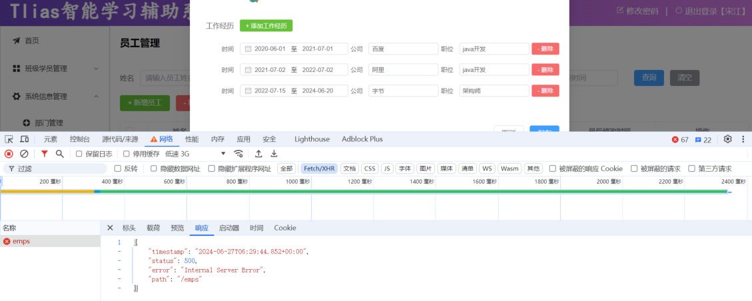Click 清空 button
752x301 pixels.
pos(685,78)
